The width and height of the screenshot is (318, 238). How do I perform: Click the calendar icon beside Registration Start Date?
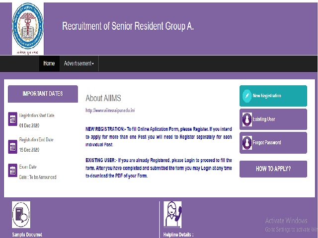pyautogui.click(x=12, y=119)
